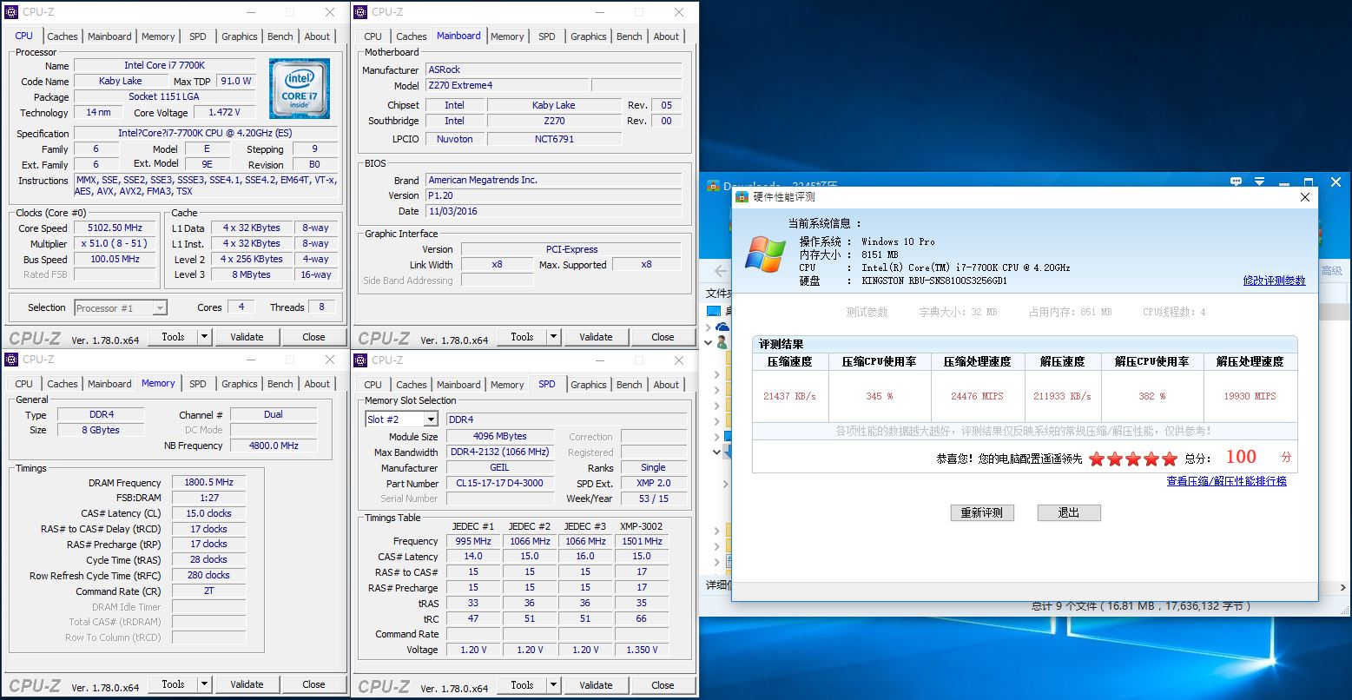Click Close in the Motherboard CPU-Z window
The width and height of the screenshot is (1352, 700).
point(663,337)
